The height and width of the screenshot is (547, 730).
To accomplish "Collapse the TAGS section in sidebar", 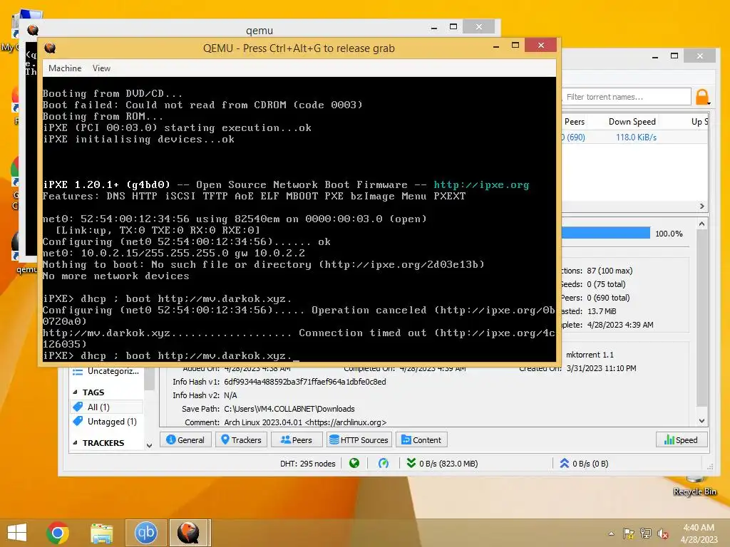I will click(x=75, y=392).
